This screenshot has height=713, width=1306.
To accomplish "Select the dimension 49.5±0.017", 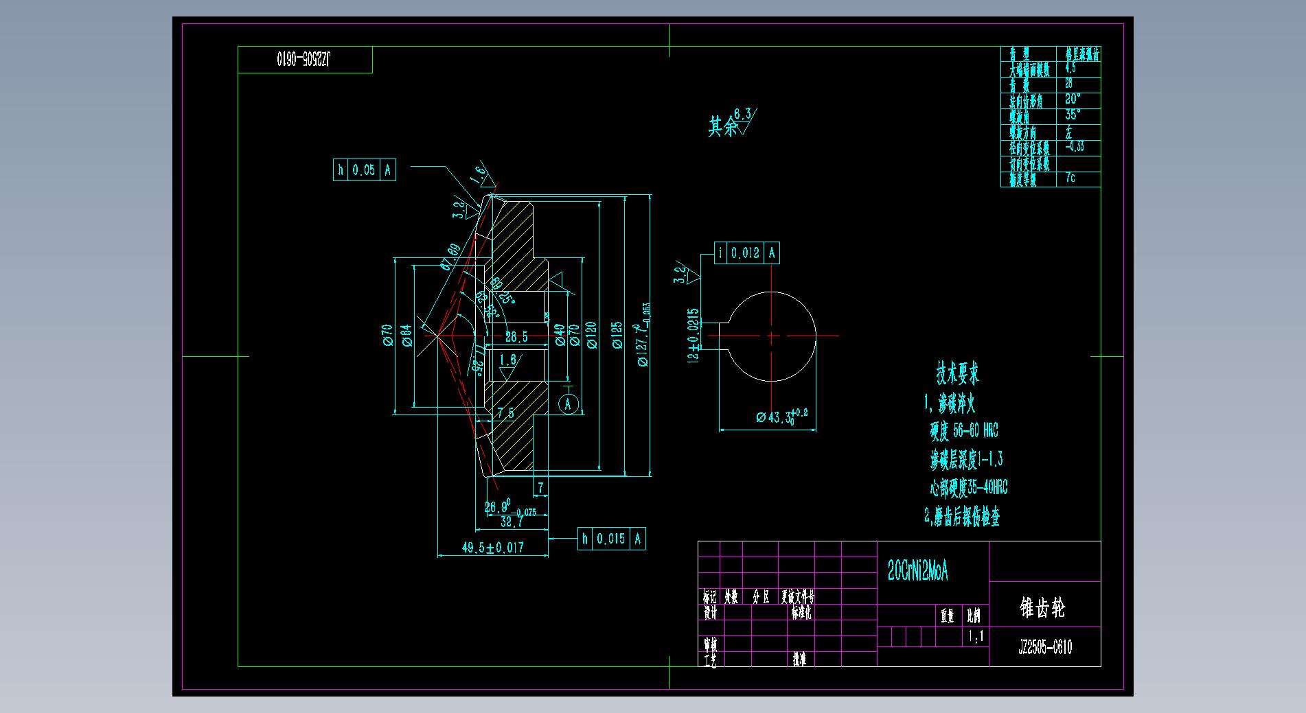I will pyautogui.click(x=492, y=548).
